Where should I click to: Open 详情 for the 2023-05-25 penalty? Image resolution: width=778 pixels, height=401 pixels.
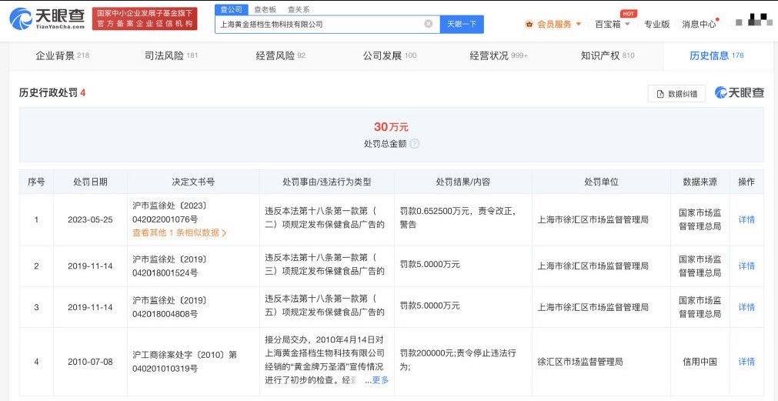(746, 219)
